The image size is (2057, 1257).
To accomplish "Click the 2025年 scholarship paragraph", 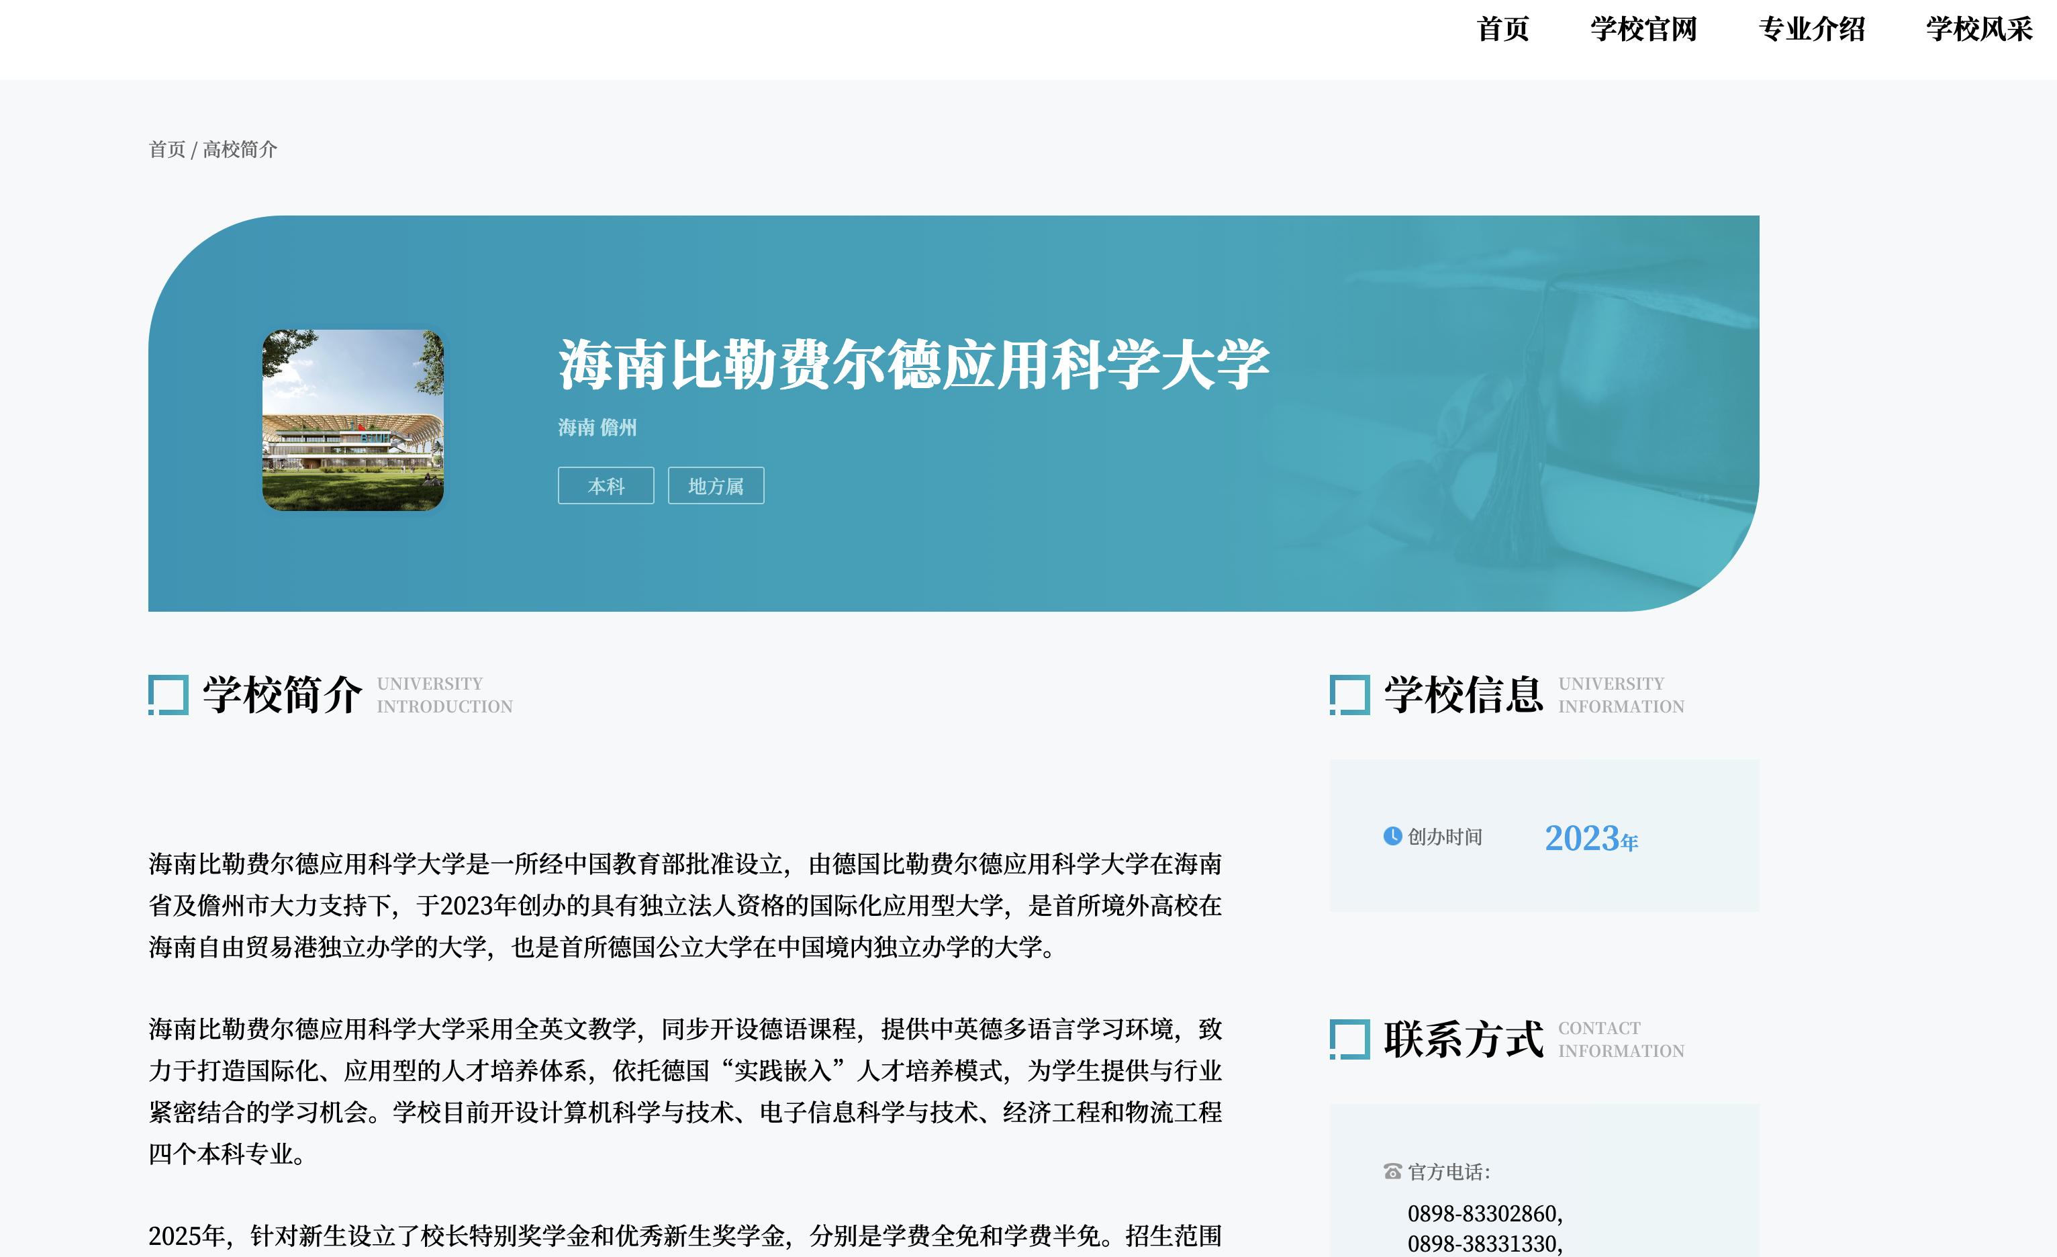I will click(685, 1236).
